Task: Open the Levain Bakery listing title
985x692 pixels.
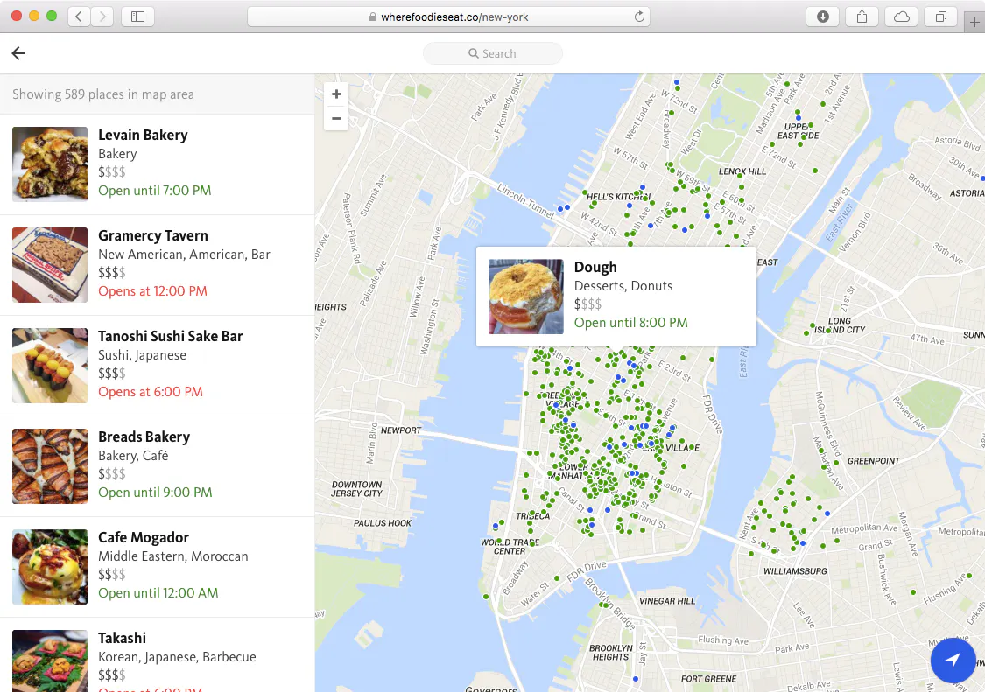Action: (x=143, y=135)
